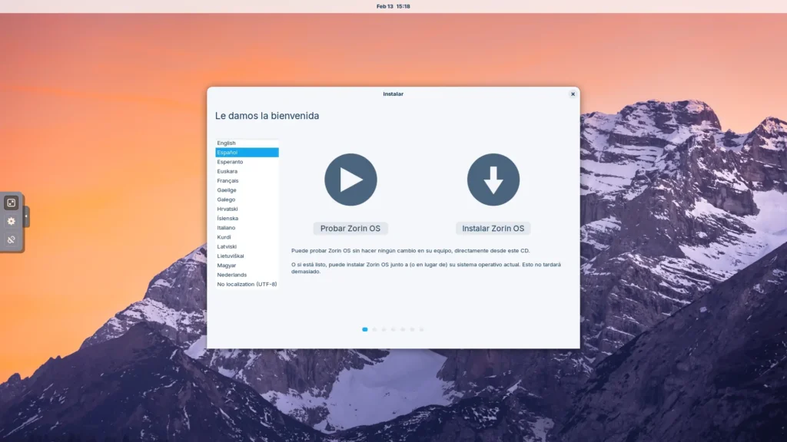Click the large download arrow install icon
The width and height of the screenshot is (787, 442).
click(x=493, y=180)
